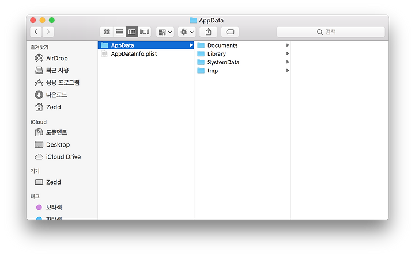
Task: Select the AppDataInfo.plist file
Action: tap(146, 53)
